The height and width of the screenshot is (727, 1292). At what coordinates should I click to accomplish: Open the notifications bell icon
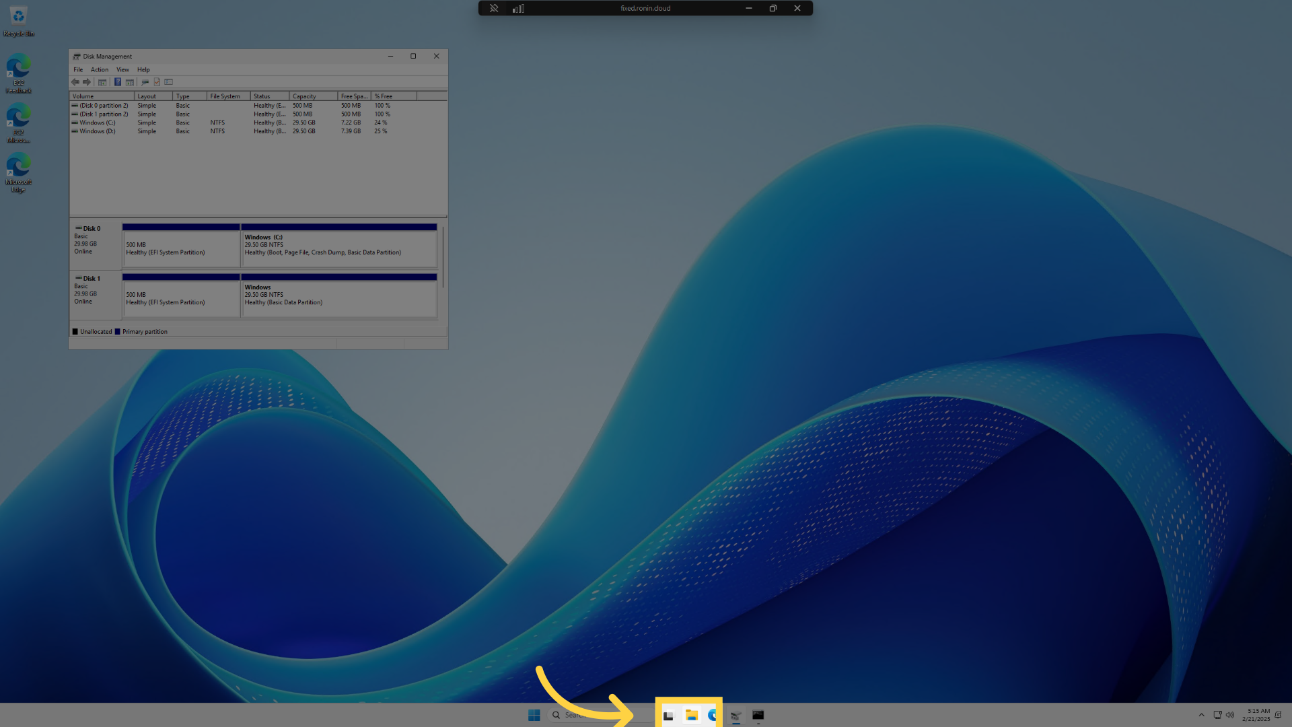(x=1278, y=715)
